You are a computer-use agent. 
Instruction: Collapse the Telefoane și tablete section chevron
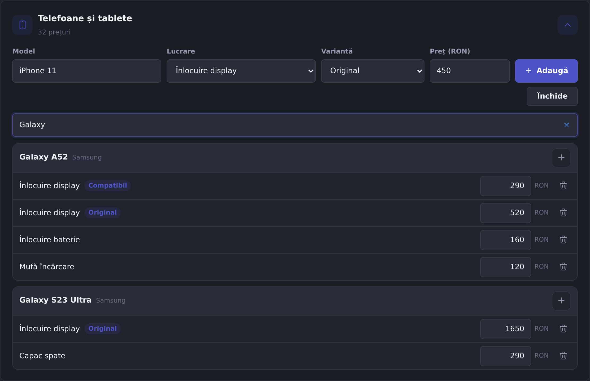pyautogui.click(x=567, y=25)
